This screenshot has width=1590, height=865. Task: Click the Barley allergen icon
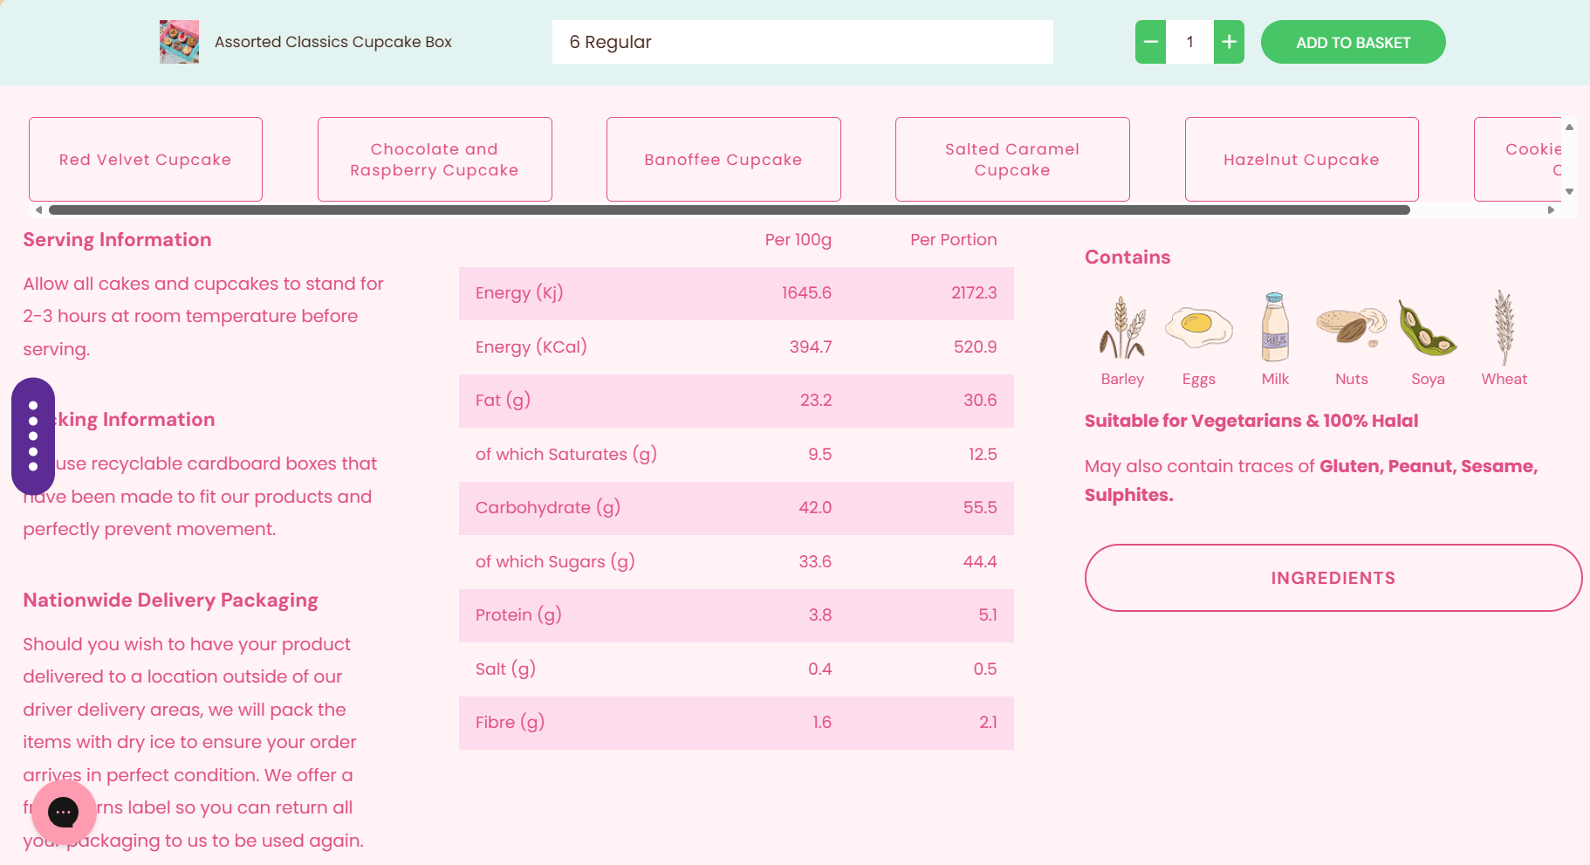click(1122, 327)
